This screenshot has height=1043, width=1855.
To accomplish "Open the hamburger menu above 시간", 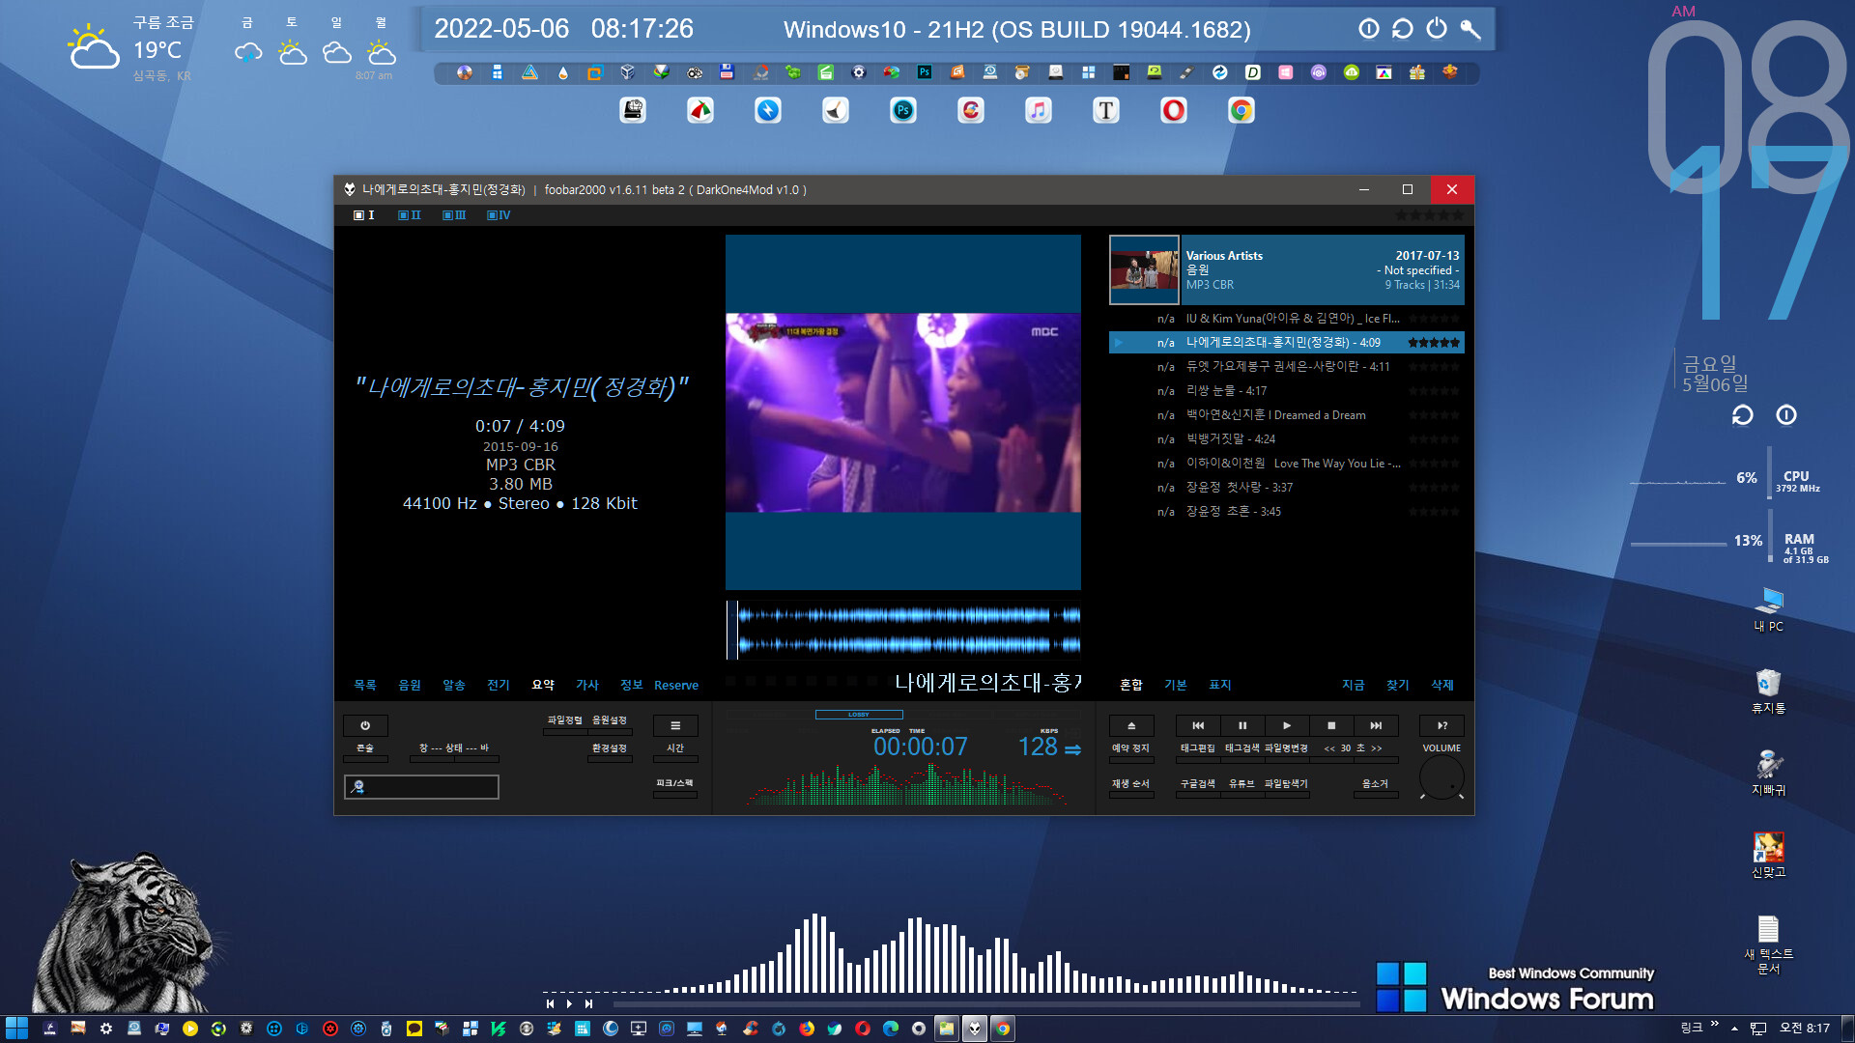I will [x=675, y=725].
